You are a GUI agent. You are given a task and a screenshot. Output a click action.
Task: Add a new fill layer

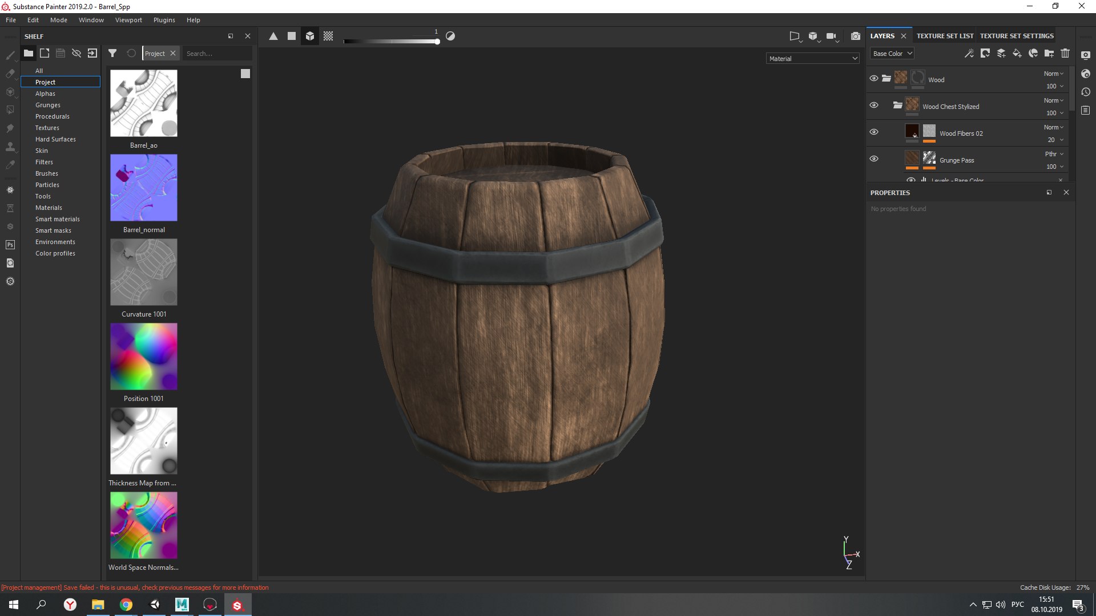point(1017,53)
